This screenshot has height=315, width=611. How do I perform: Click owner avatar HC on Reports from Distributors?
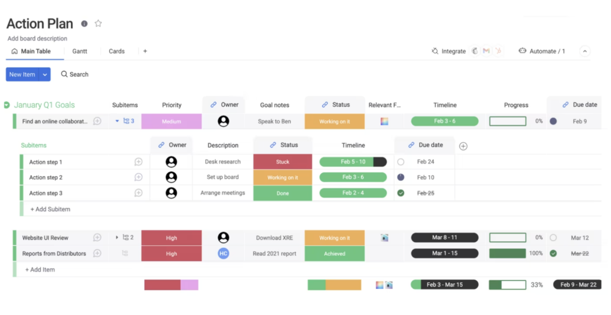click(x=224, y=253)
